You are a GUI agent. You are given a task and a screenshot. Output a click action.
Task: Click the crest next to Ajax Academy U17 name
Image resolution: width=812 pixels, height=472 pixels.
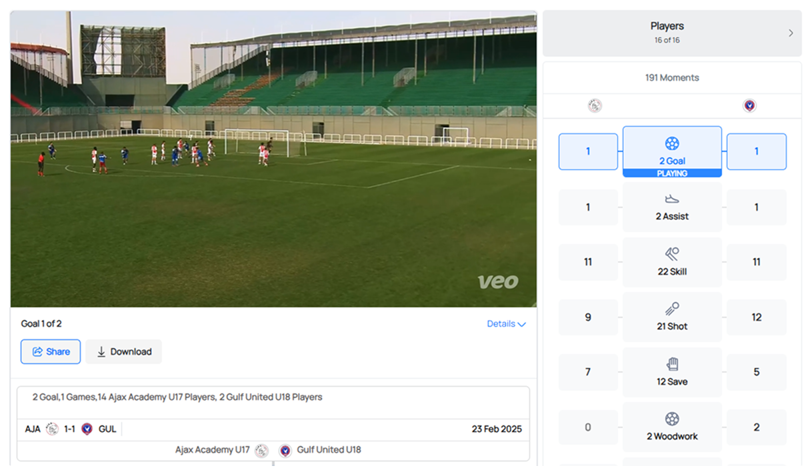coord(261,450)
